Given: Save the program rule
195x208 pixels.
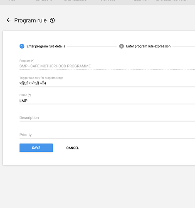Looking at the screenshot, I should pos(36,148).
